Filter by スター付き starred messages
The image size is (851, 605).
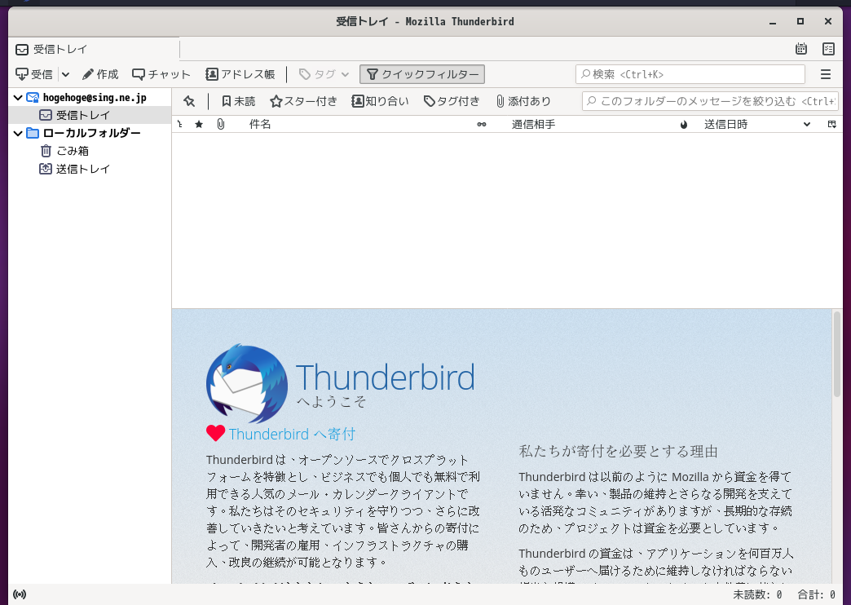click(304, 101)
